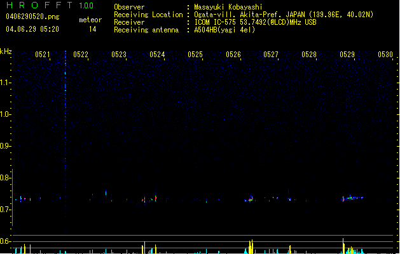Click the 0.8 kHz axis label
400x254 pixels.
click(5, 178)
